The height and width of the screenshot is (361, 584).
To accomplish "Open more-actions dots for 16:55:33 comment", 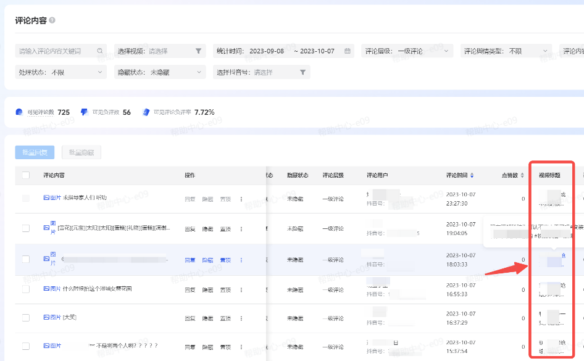I will pyautogui.click(x=241, y=289).
